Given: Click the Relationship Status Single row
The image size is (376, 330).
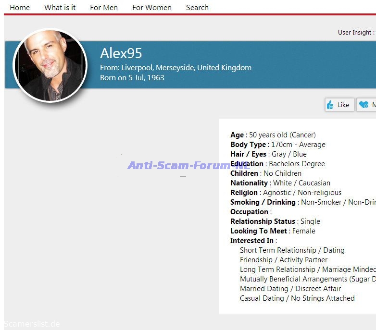Looking at the screenshot, I should [275, 221].
